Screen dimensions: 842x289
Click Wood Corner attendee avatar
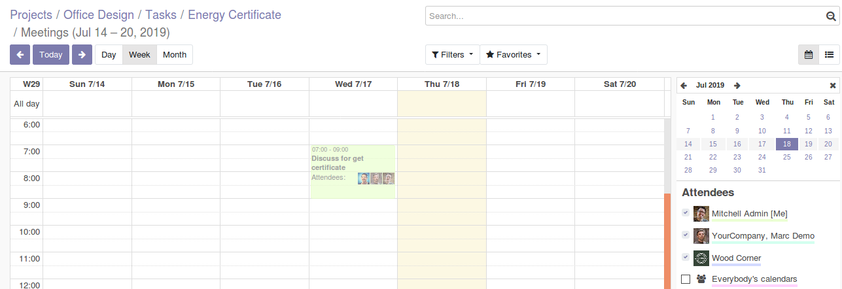(701, 258)
